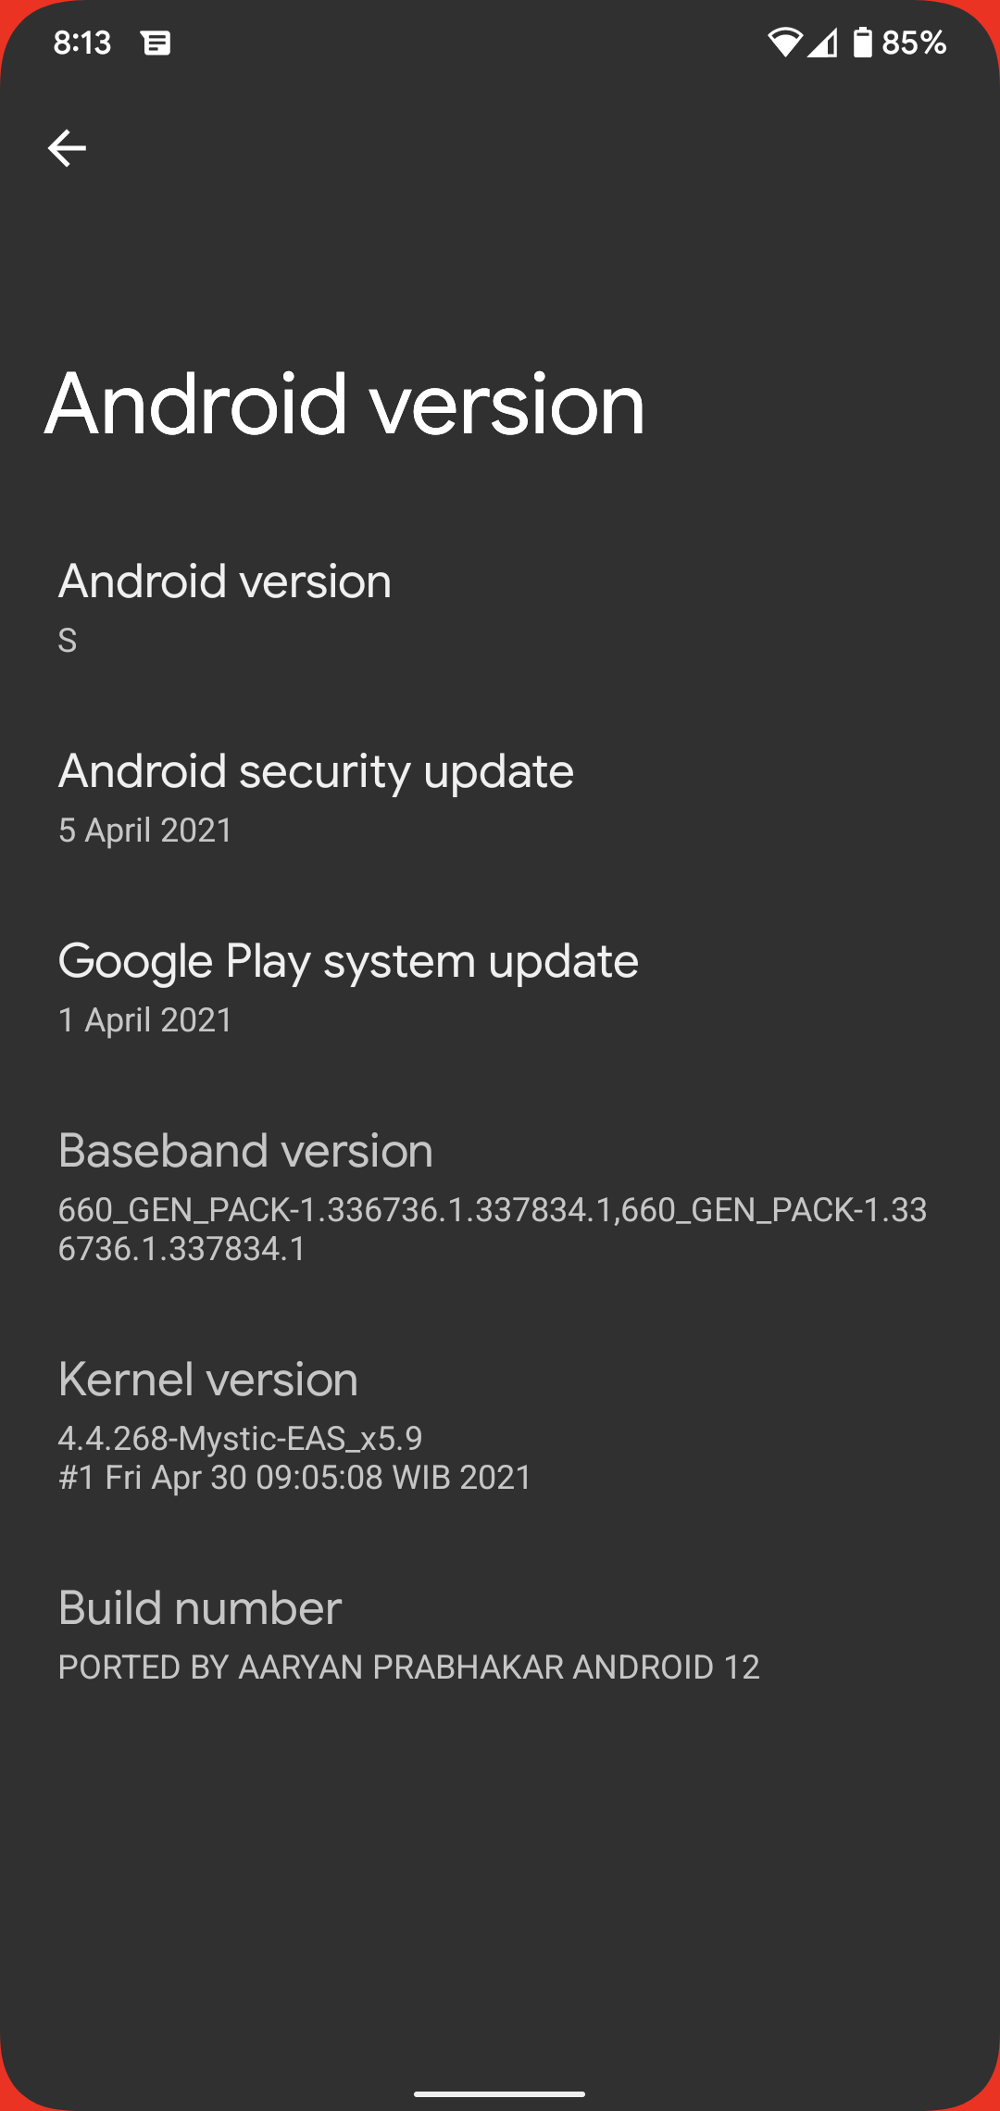Tap the 5 April 2021 security date
1000x2111 pixels.
(145, 830)
